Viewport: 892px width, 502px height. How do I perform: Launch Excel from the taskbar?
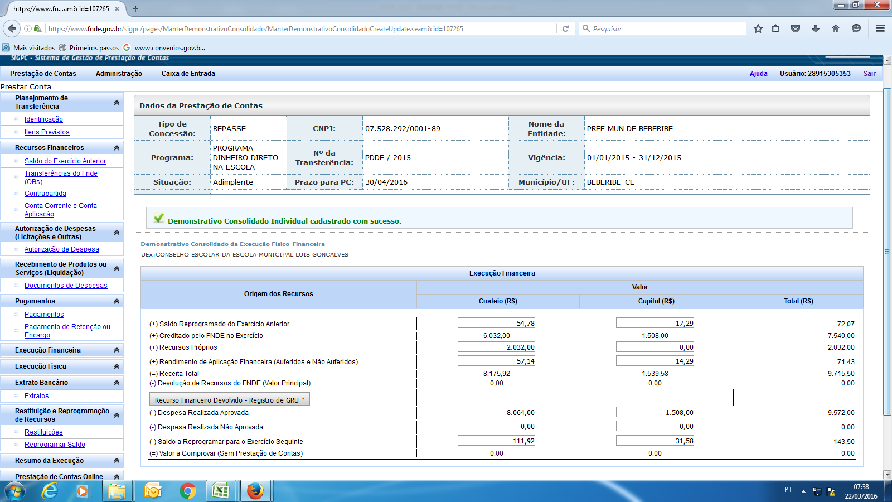tap(221, 491)
